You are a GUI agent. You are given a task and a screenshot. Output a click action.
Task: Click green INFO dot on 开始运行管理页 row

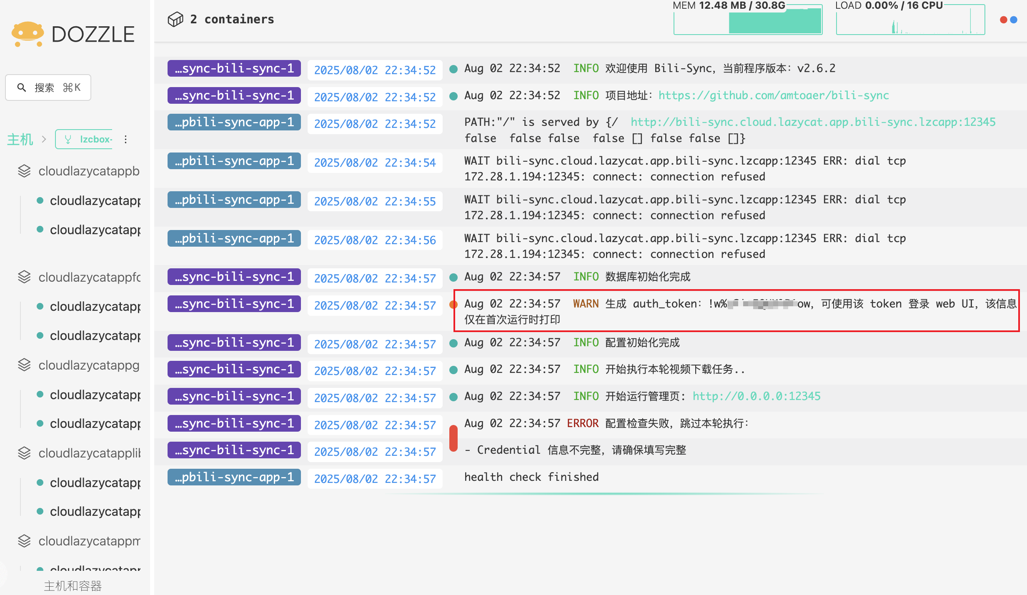coord(453,397)
